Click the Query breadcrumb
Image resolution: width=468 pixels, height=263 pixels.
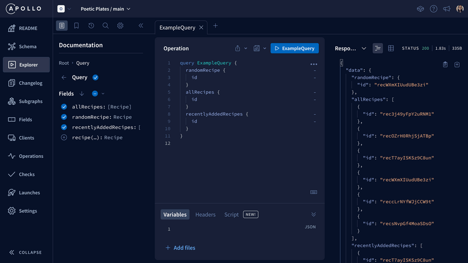click(x=83, y=63)
